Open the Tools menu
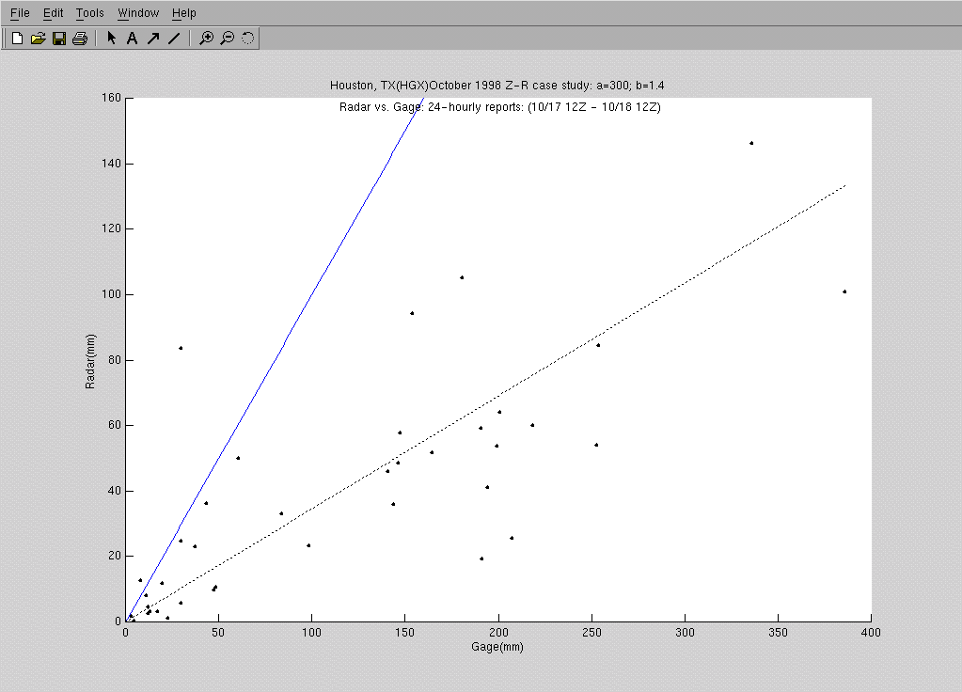962x692 pixels. (x=89, y=13)
